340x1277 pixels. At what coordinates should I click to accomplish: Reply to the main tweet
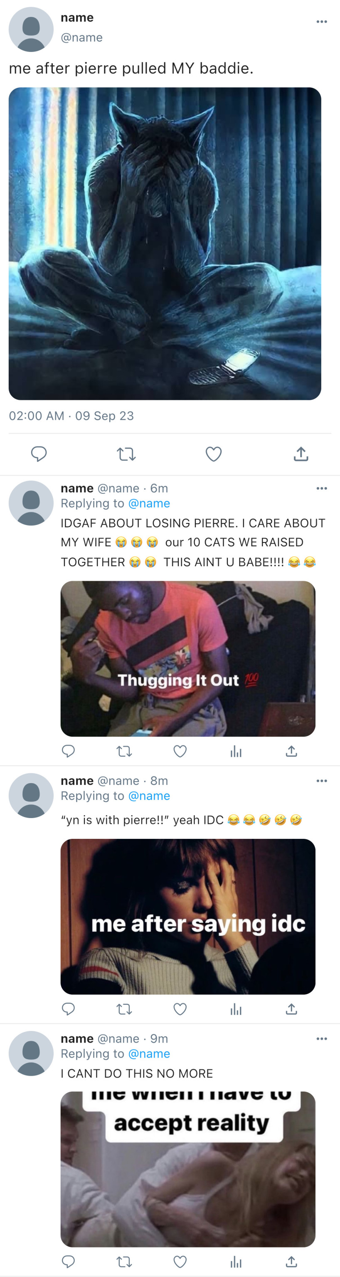click(x=39, y=454)
